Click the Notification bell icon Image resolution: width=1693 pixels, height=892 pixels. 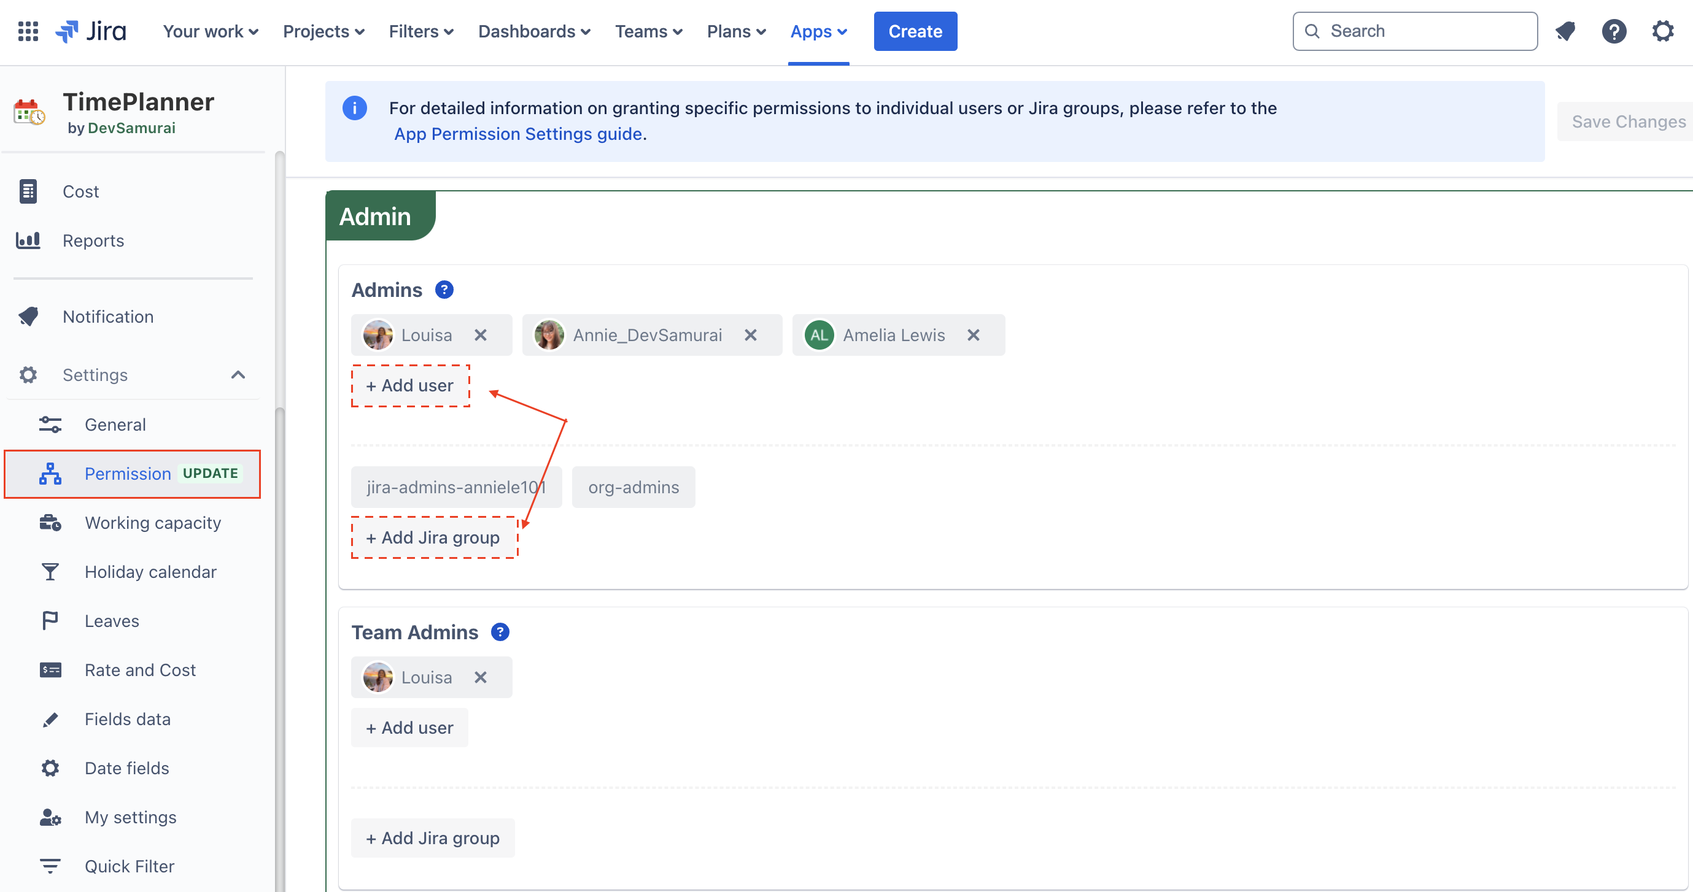(1567, 30)
